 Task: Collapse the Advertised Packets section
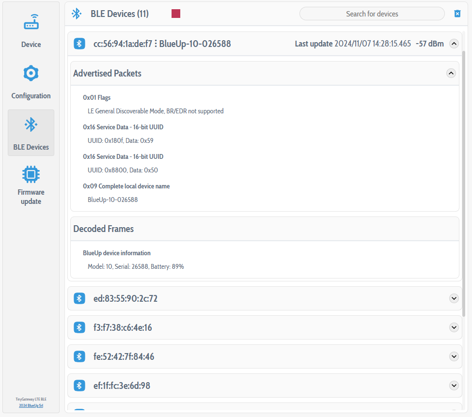[451, 73]
